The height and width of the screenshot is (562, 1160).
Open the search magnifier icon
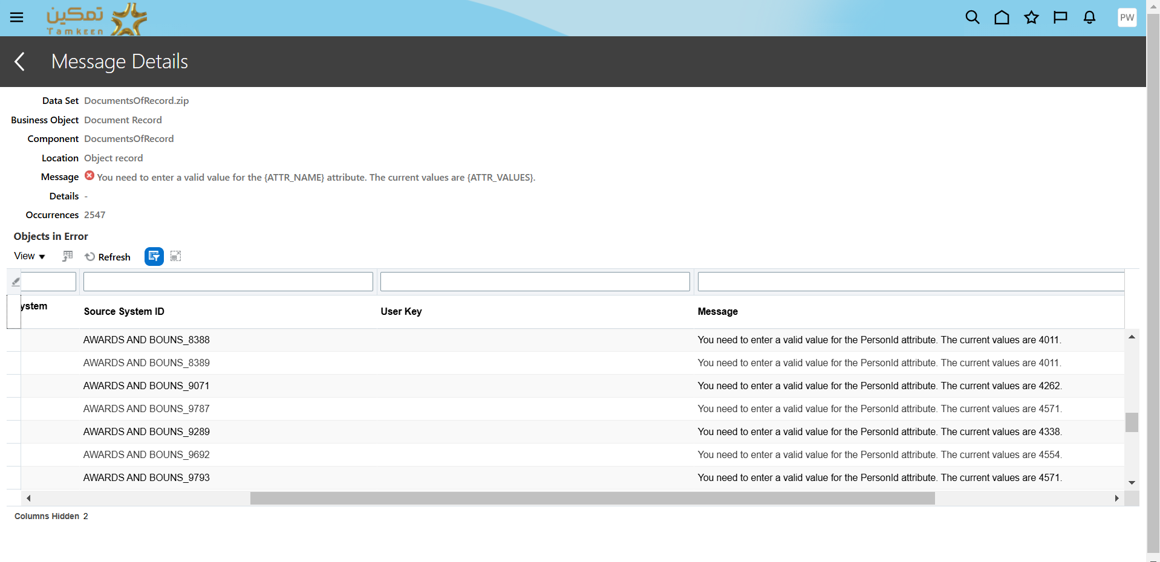click(x=973, y=18)
